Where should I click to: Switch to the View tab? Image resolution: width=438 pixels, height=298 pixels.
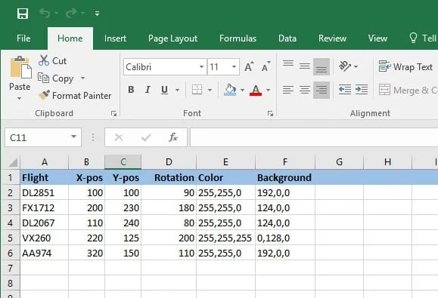click(377, 38)
